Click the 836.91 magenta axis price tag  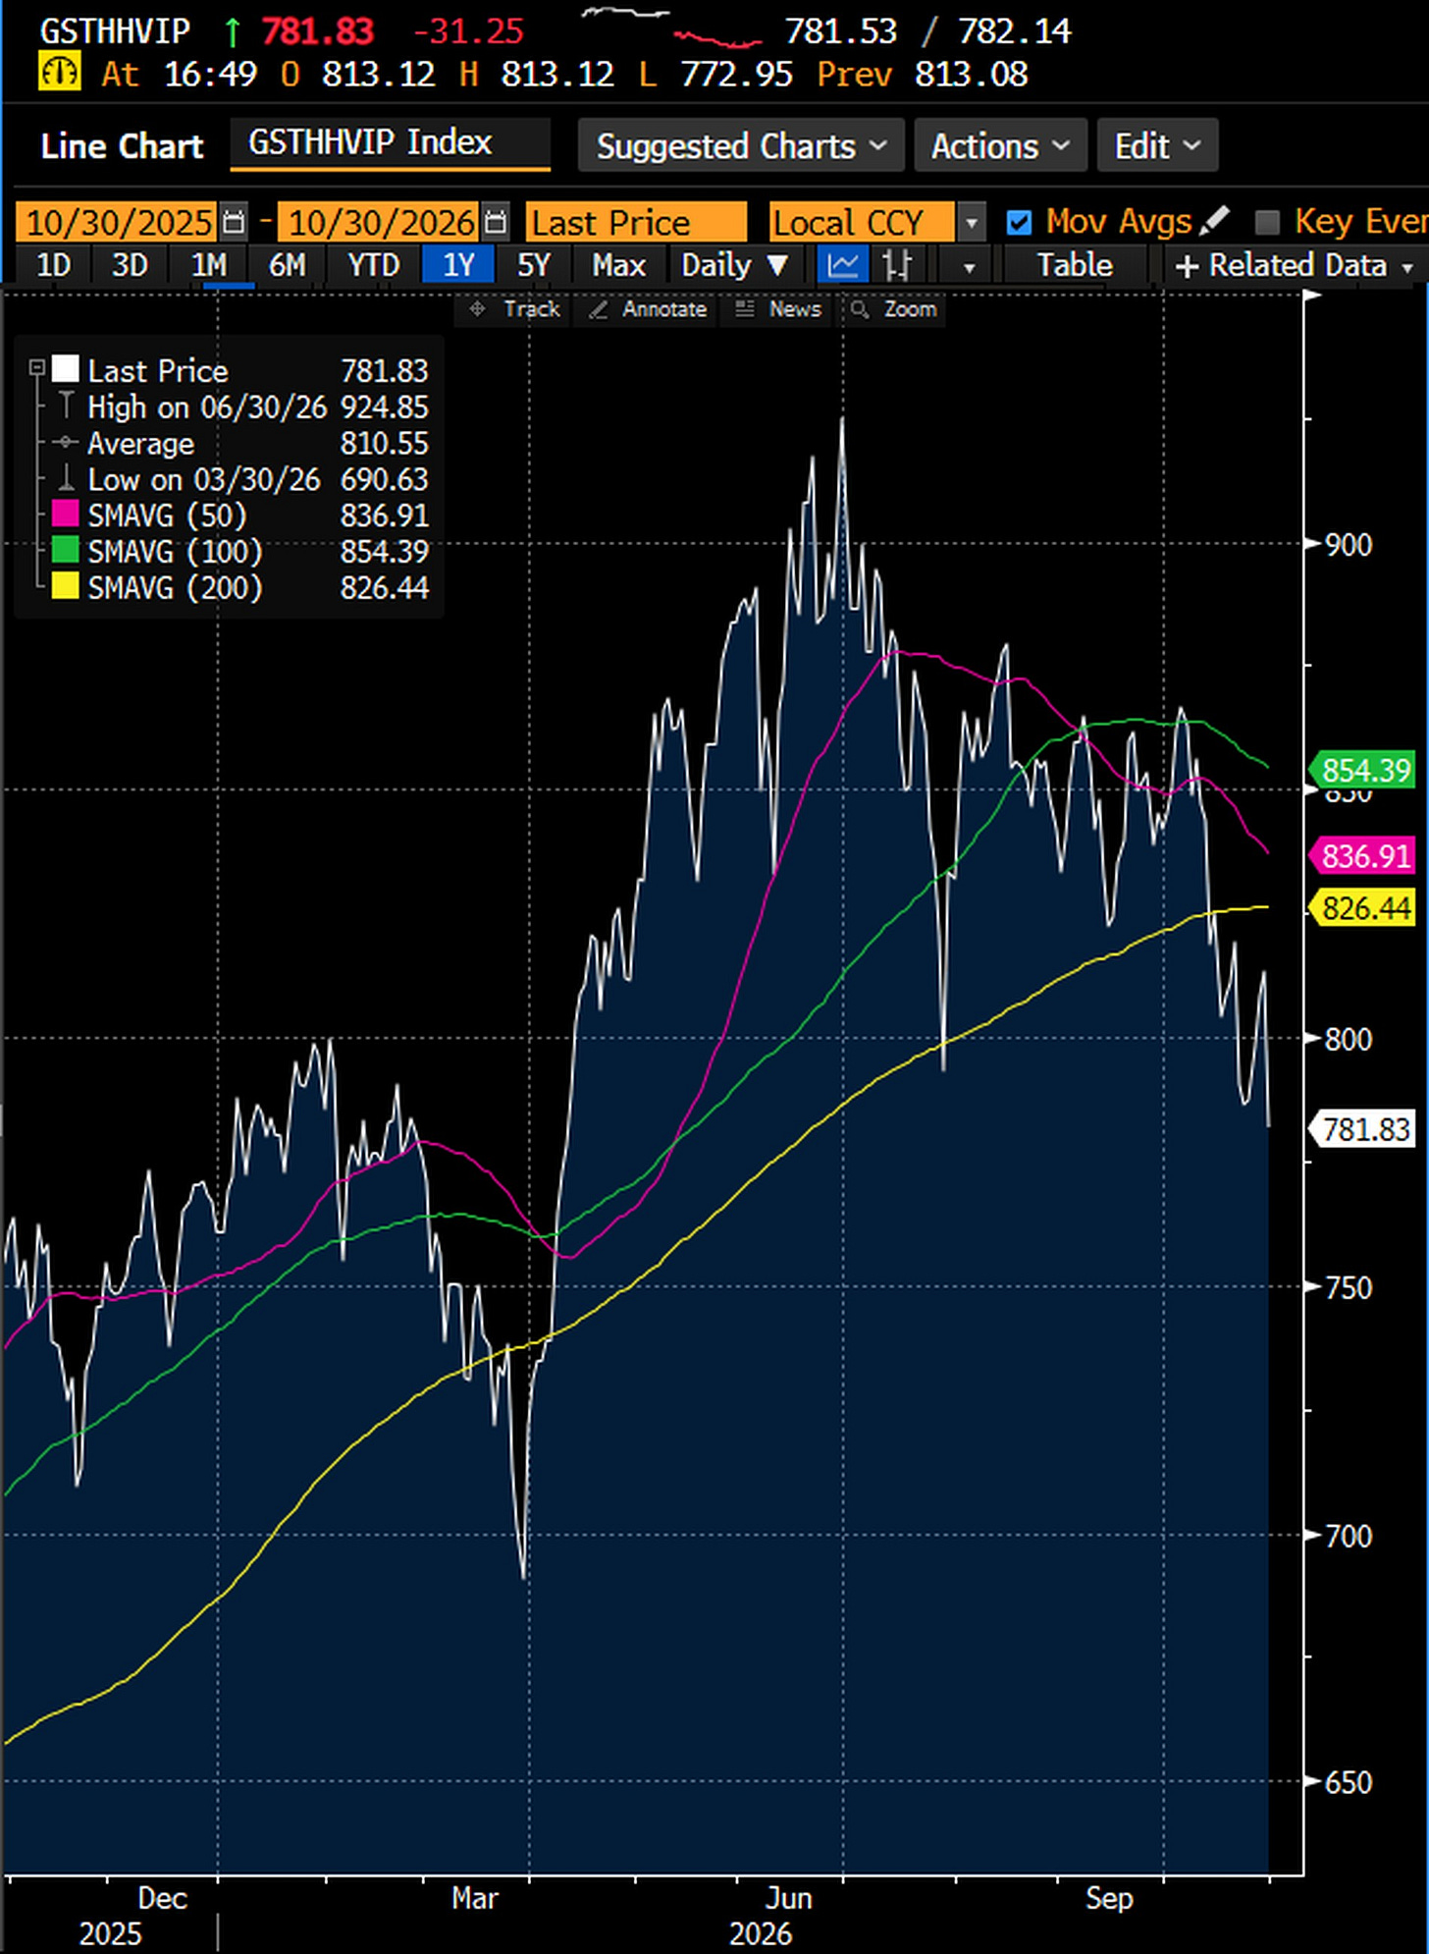[x=1364, y=856]
